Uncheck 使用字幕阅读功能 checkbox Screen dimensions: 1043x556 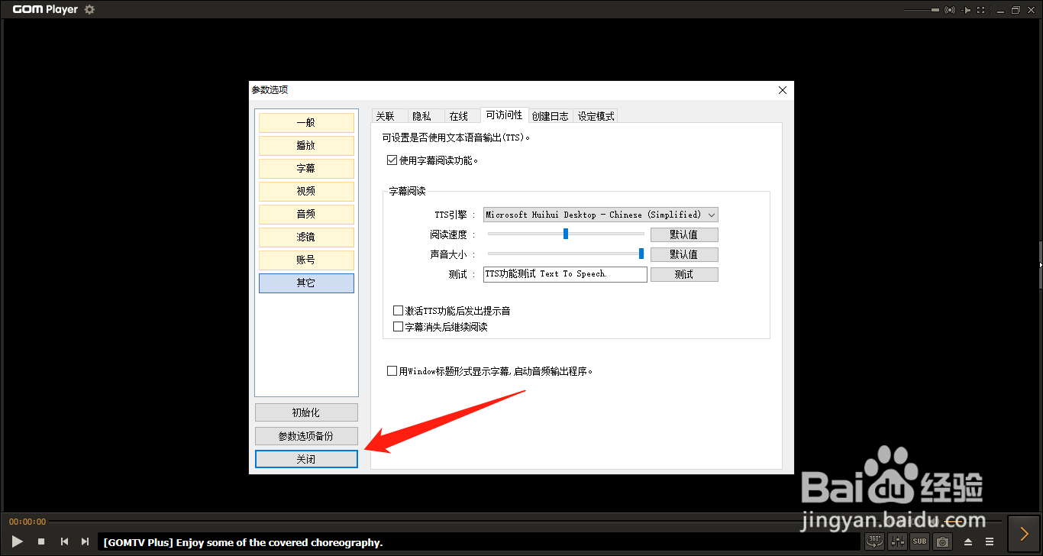tap(392, 160)
